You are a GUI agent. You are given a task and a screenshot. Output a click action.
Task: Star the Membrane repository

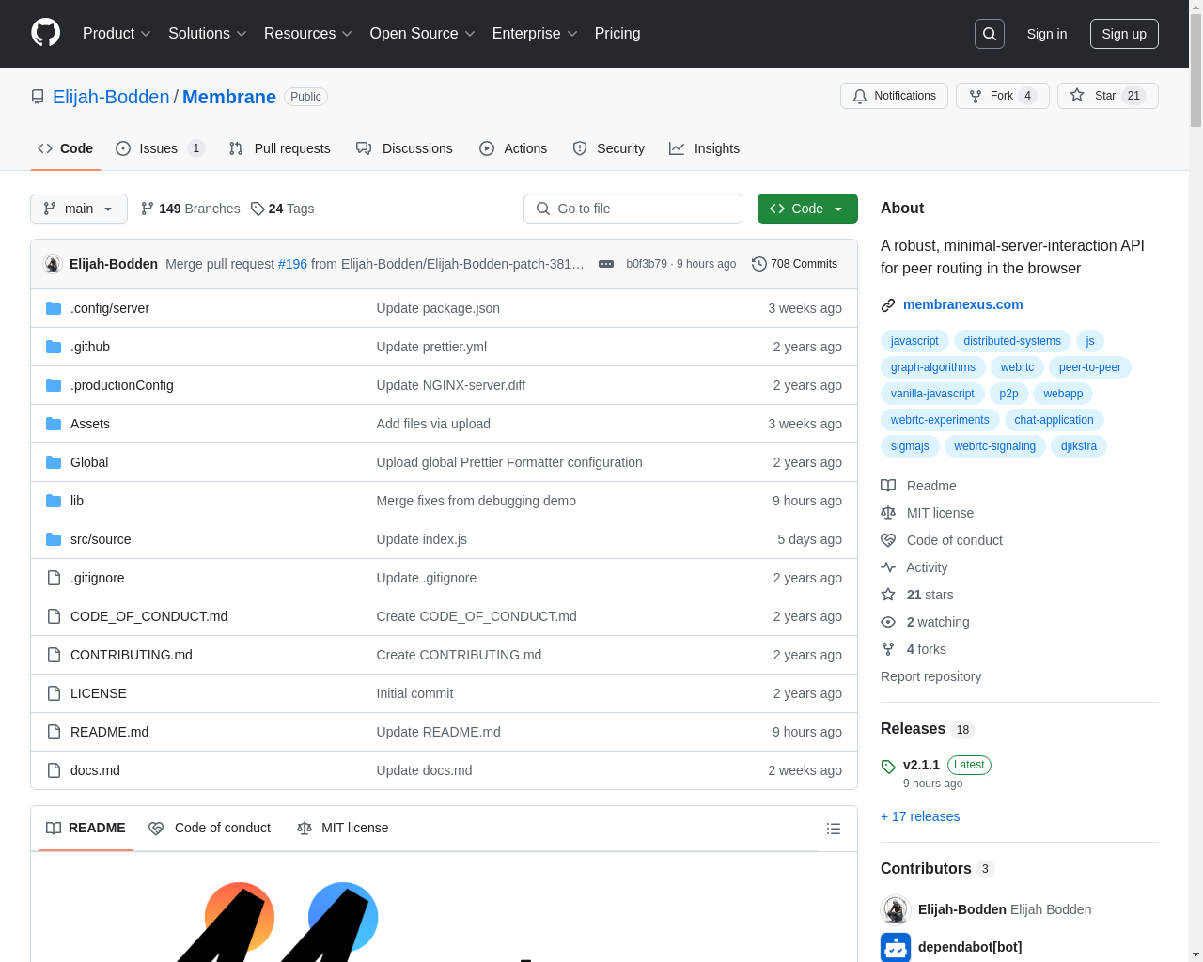pos(1107,96)
